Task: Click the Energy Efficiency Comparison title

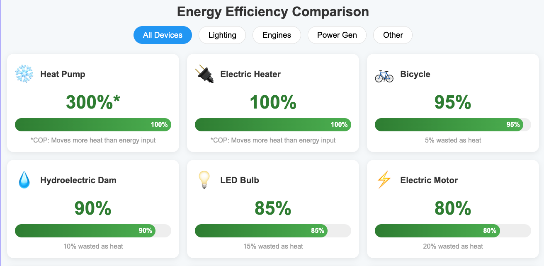Action: tap(273, 12)
